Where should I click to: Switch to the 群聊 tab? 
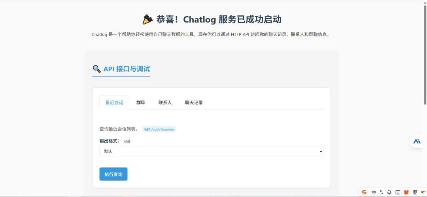pyautogui.click(x=141, y=102)
